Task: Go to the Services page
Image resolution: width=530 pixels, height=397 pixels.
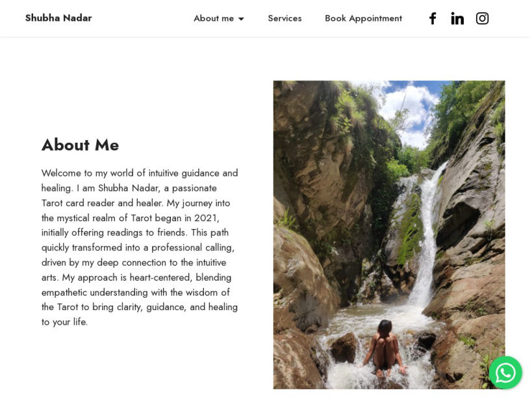Action: pyautogui.click(x=284, y=18)
